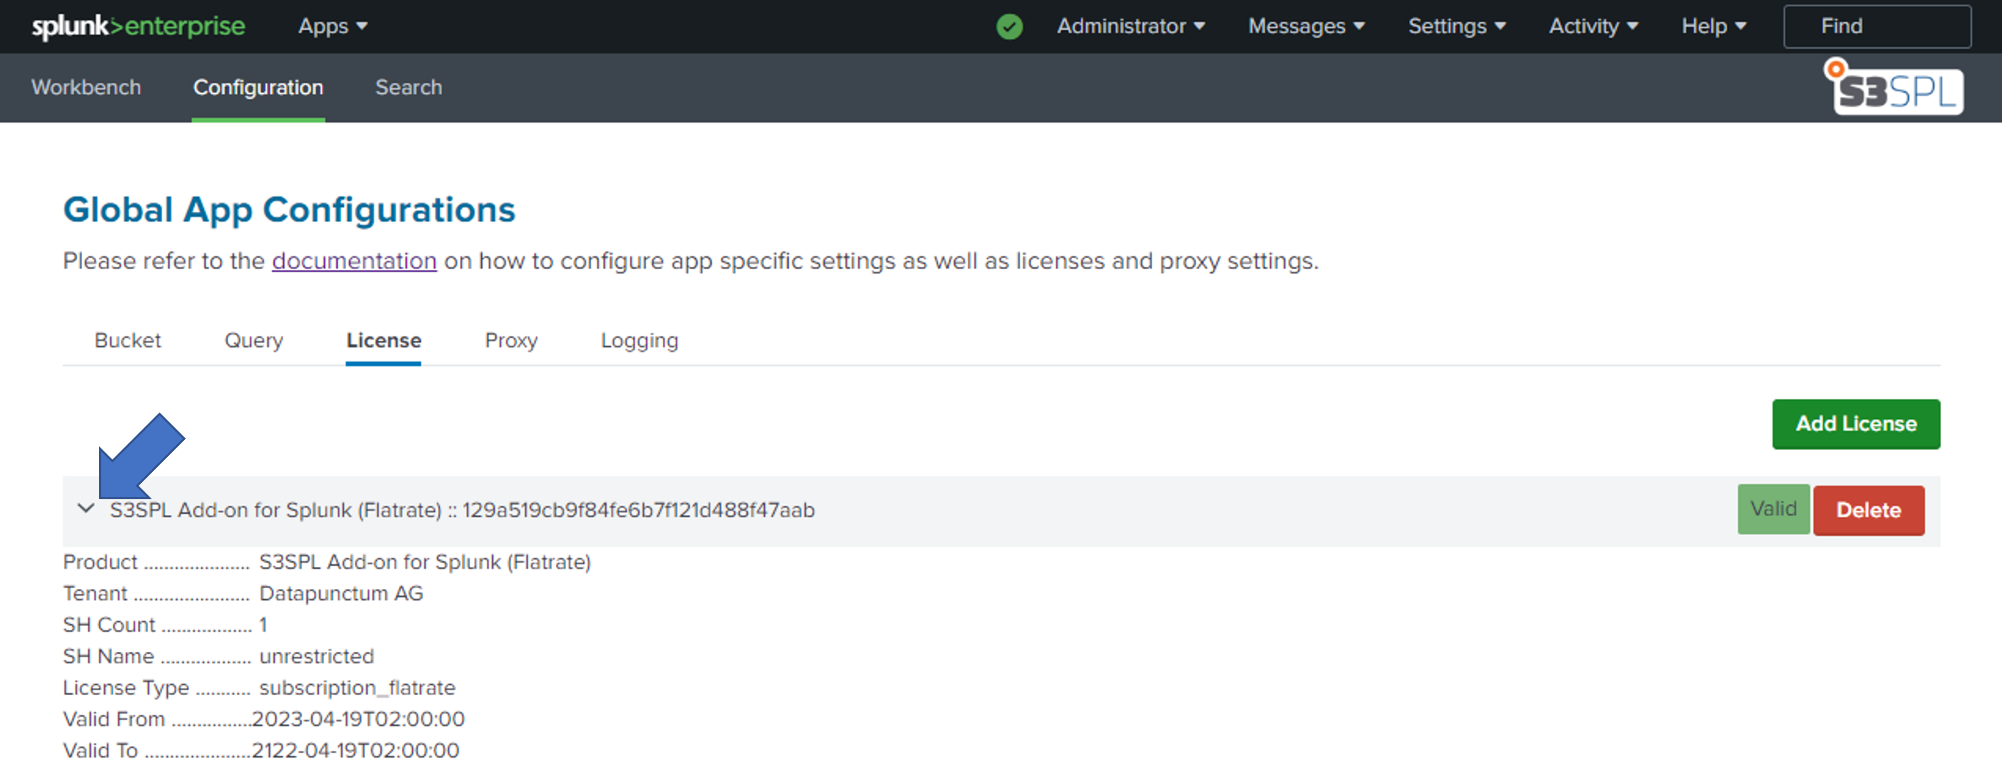Open the Help dropdown menu

click(1713, 27)
